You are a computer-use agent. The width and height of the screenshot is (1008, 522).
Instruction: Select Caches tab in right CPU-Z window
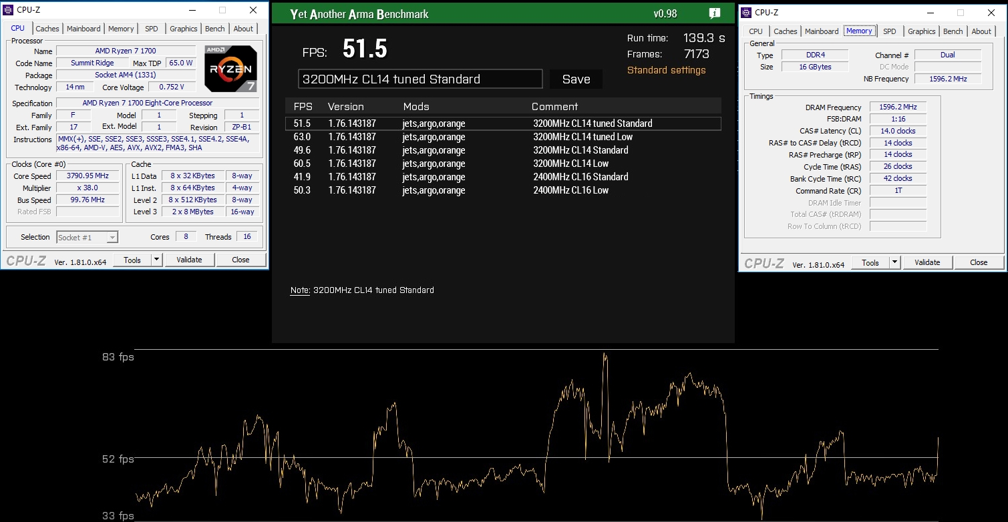click(x=786, y=31)
